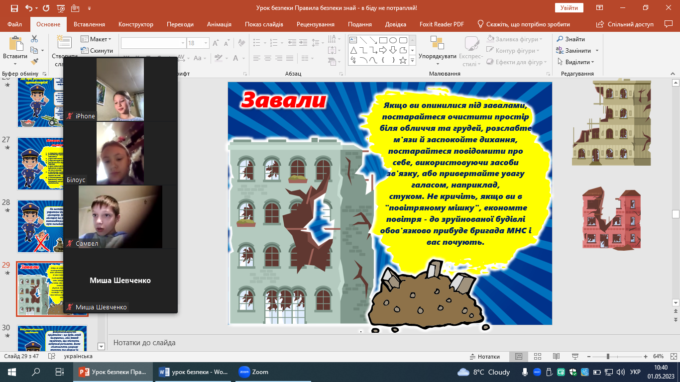
Task: Click the Спільний доступ share button
Action: pos(626,24)
